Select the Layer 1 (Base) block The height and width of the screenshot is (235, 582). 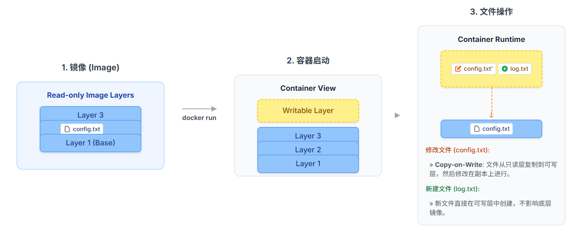[x=91, y=143]
